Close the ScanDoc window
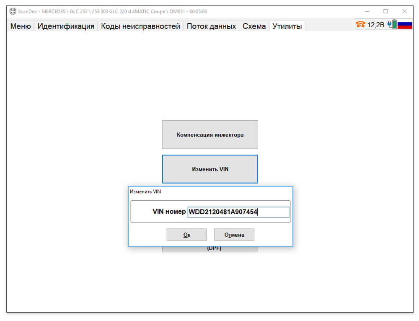Screen dimensions: 419x321 click(404, 11)
